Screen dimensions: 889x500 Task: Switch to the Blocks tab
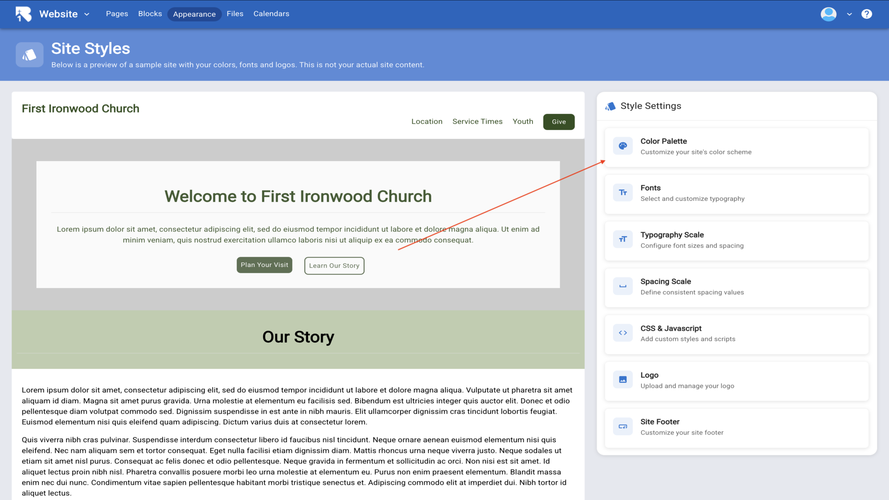pos(150,14)
